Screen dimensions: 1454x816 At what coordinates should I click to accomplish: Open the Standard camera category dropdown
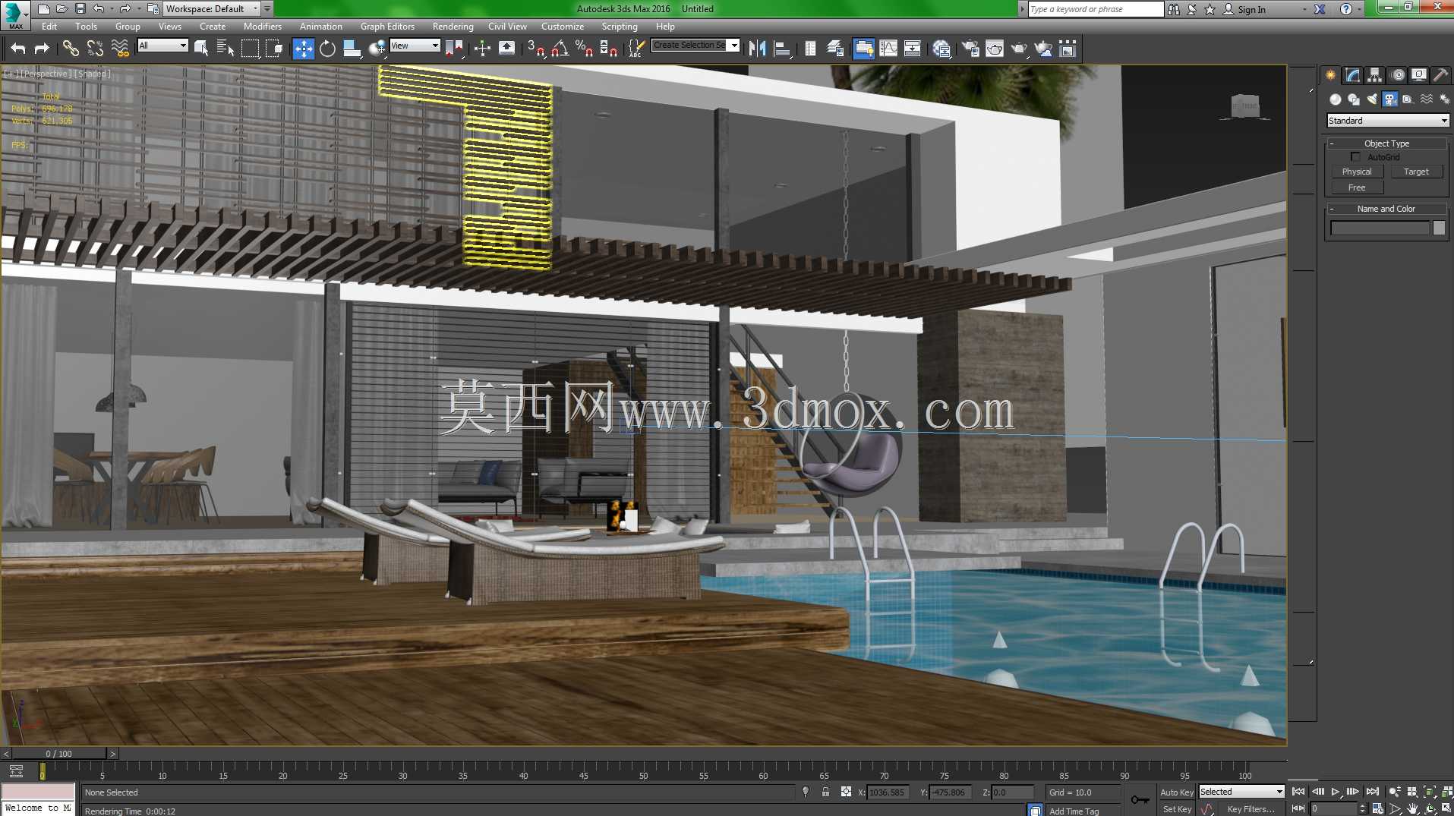point(1388,121)
